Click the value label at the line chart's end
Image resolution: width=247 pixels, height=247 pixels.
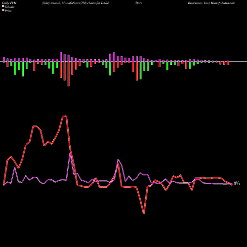pyautogui.click(x=237, y=183)
